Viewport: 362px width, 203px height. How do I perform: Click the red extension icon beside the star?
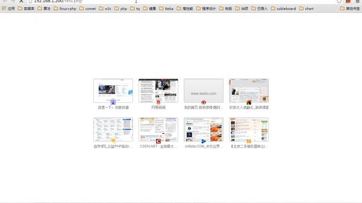click(348, 1)
